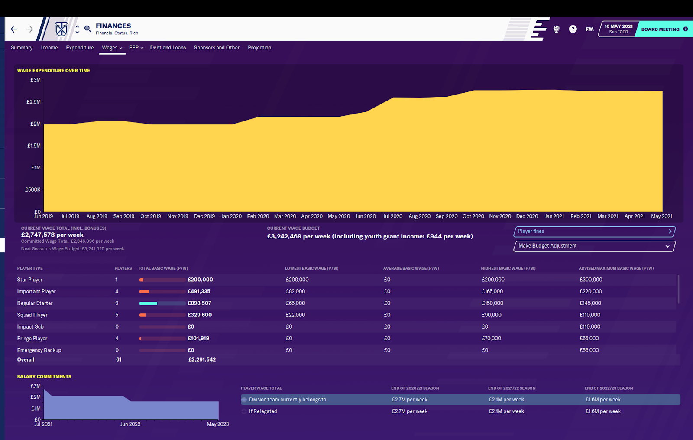
Task: Use the up/down club switcher arrows
Action: (x=77, y=29)
